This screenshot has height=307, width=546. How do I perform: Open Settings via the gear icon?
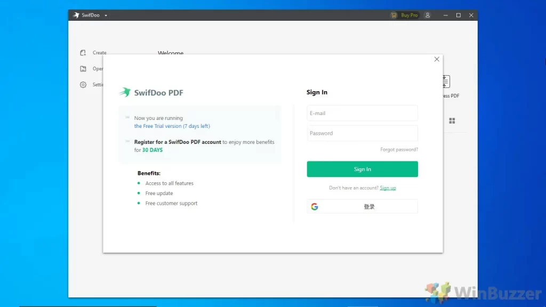pyautogui.click(x=83, y=84)
